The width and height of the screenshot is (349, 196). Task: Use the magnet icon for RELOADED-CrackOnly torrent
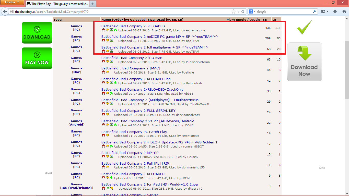click(x=103, y=93)
